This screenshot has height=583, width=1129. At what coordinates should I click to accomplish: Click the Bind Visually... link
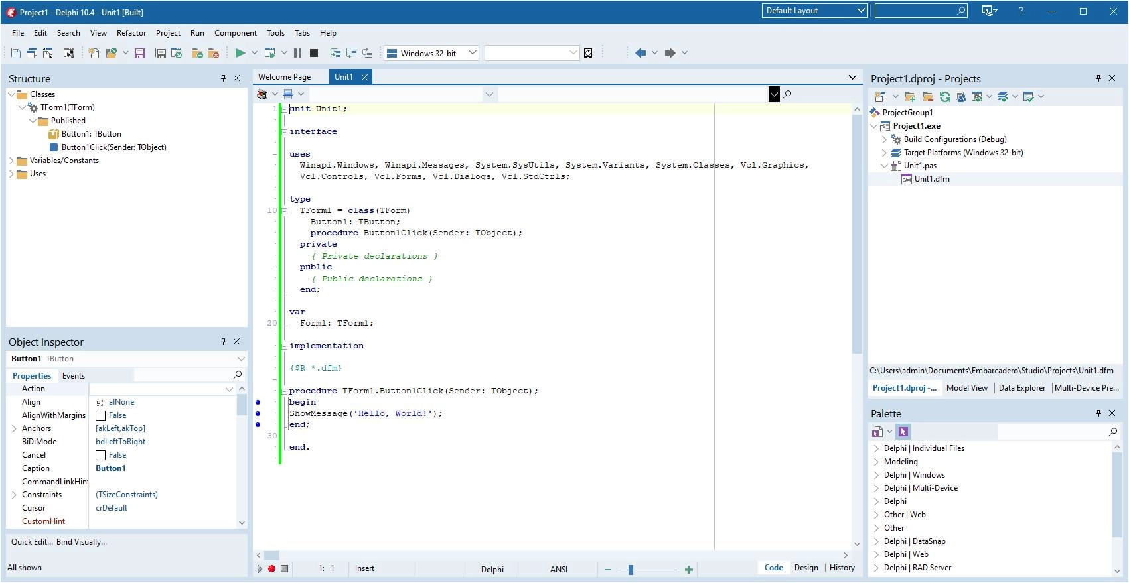coord(82,542)
